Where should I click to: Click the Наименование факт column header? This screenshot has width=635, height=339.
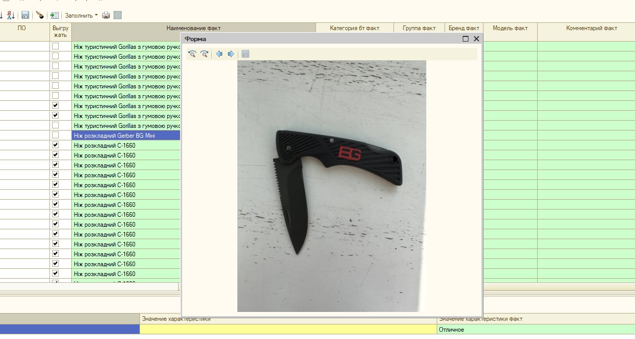[x=193, y=28]
